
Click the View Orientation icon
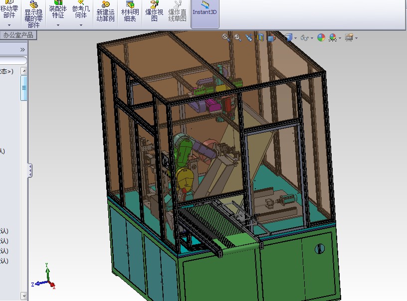point(271,37)
